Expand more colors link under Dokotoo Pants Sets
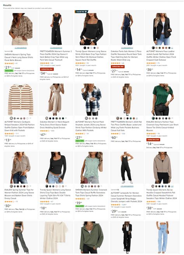The height and width of the screenshot is (255, 184). 127,48
